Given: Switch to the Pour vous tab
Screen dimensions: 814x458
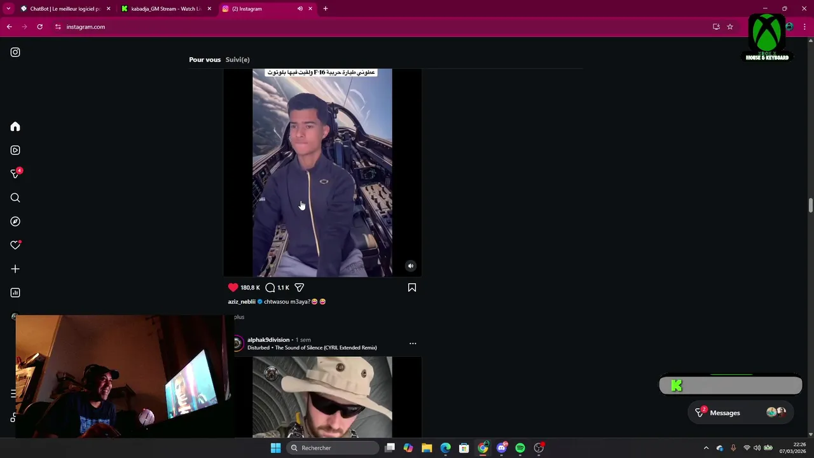Looking at the screenshot, I should tap(205, 60).
